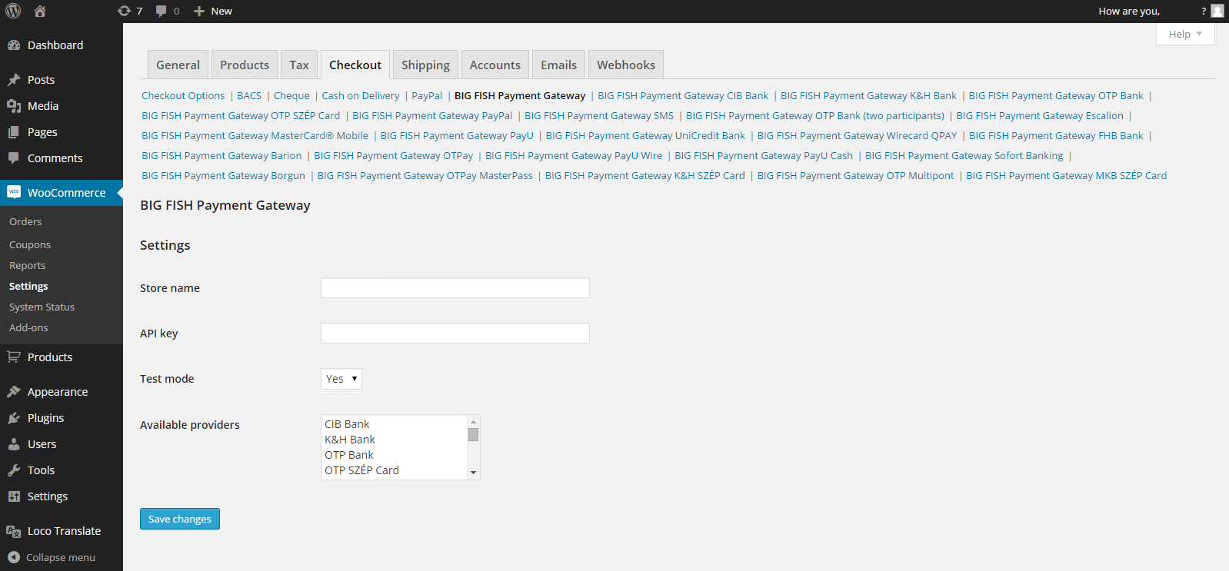
Task: Click the Store name input field
Action: click(455, 288)
